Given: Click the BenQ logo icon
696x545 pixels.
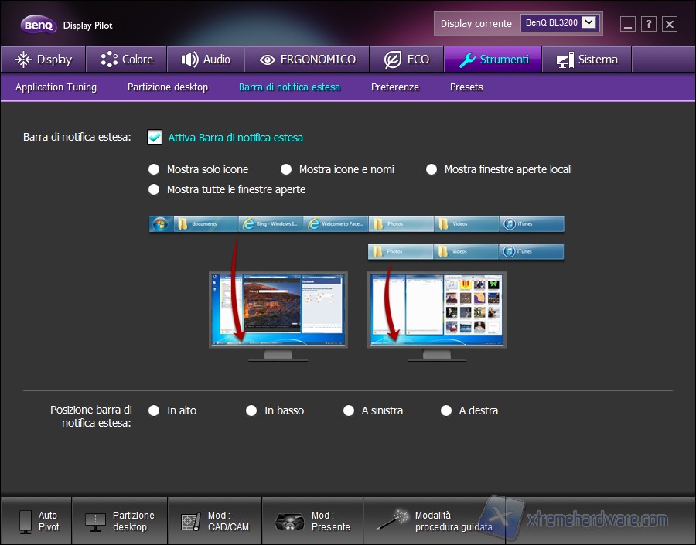Looking at the screenshot, I should [37, 25].
